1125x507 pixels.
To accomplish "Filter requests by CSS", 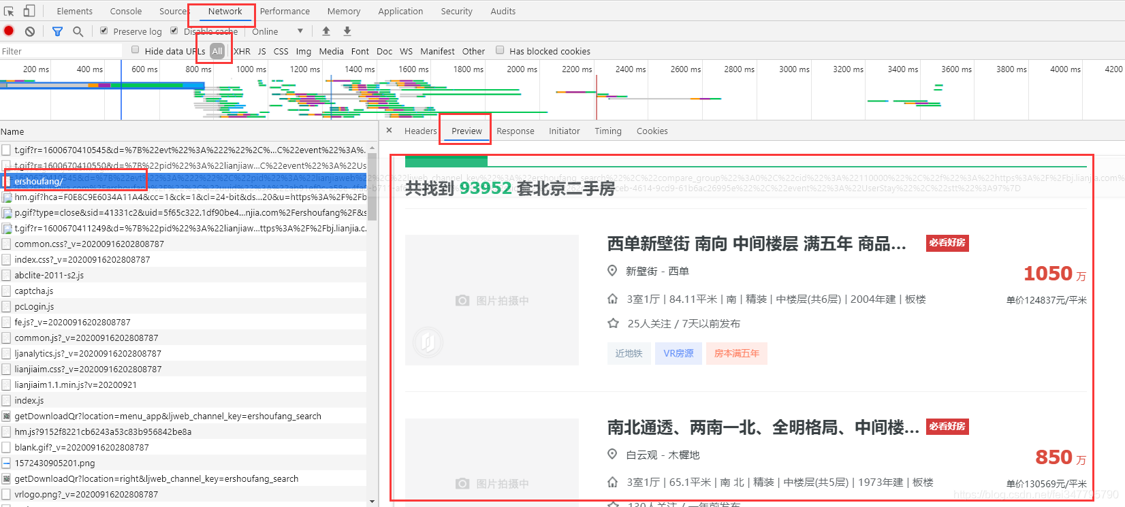I will click(281, 51).
